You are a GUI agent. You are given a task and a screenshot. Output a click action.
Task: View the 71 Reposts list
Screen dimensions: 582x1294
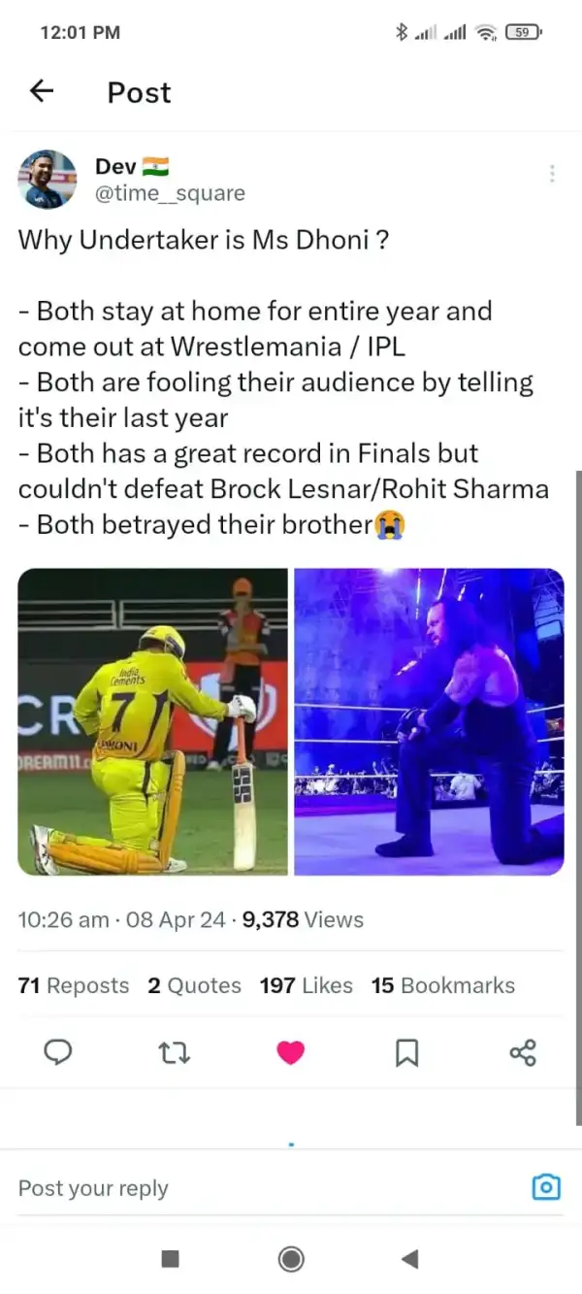[x=74, y=985]
